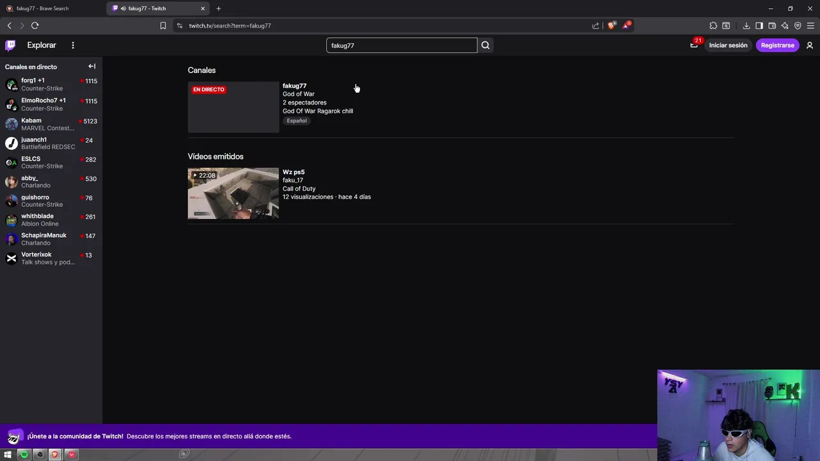Viewport: 820px width, 461px height.
Task: Open the fakug77 live channel thumbnail
Action: tap(233, 107)
